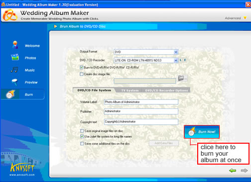Screen dimensions: 251x182
Task: Open the DVD/CD Recorder dropdown
Action: (x=176, y=61)
